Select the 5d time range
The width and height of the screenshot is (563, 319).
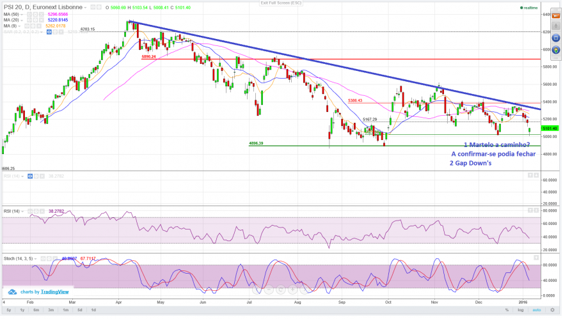click(80, 311)
